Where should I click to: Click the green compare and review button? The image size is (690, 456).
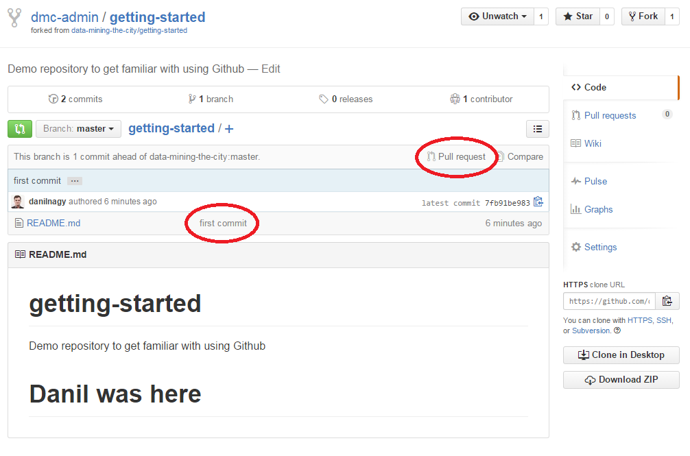point(20,129)
